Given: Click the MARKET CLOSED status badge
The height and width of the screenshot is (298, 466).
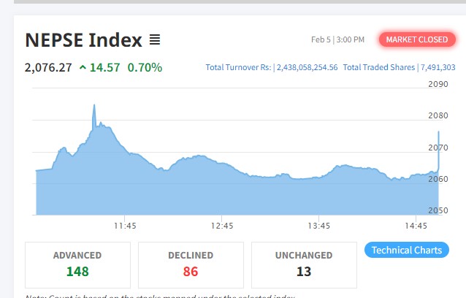Looking at the screenshot, I should tap(416, 39).
